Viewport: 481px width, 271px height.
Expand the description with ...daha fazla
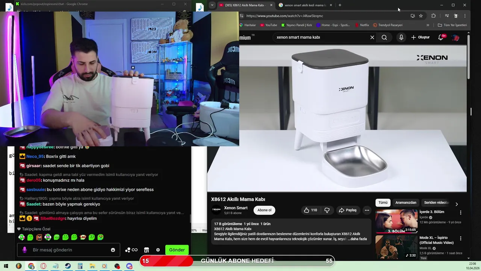[x=357, y=239]
